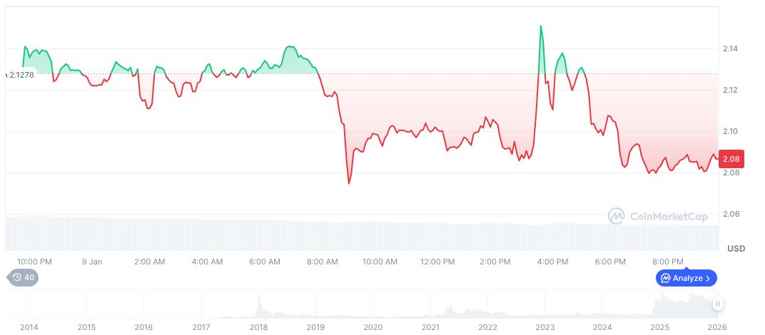The height and width of the screenshot is (335, 765).
Task: Click the USD currency label
Action: tap(736, 249)
